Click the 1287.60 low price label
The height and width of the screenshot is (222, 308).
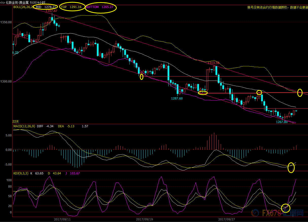(x=177, y=98)
